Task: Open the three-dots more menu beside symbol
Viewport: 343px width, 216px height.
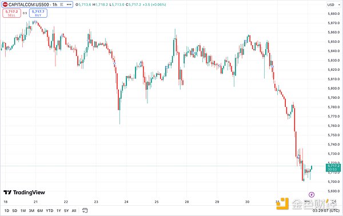Action: (69, 5)
